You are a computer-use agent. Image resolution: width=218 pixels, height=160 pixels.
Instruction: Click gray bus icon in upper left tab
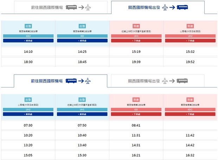point(71,7)
